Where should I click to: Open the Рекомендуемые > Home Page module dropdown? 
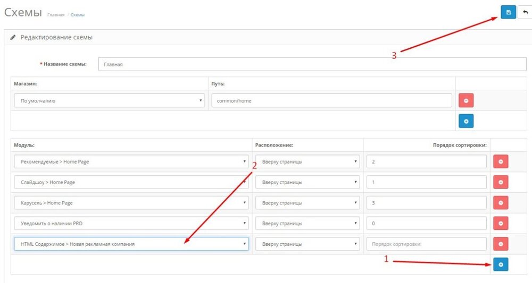coord(131,161)
